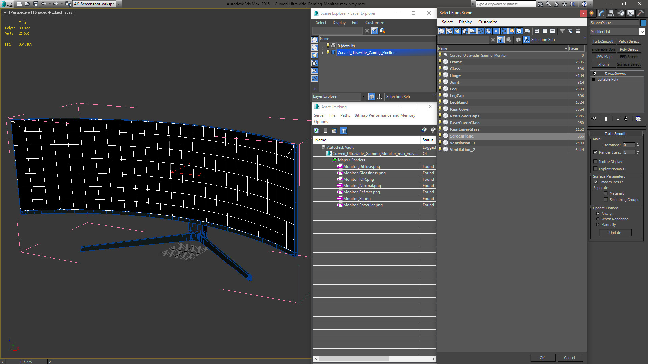Toggle Display Cameras filter in Select From Scene
648x364 pixels.
pyautogui.click(x=465, y=31)
